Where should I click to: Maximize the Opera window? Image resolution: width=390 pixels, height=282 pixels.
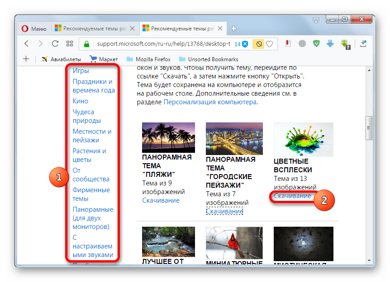(x=345, y=19)
